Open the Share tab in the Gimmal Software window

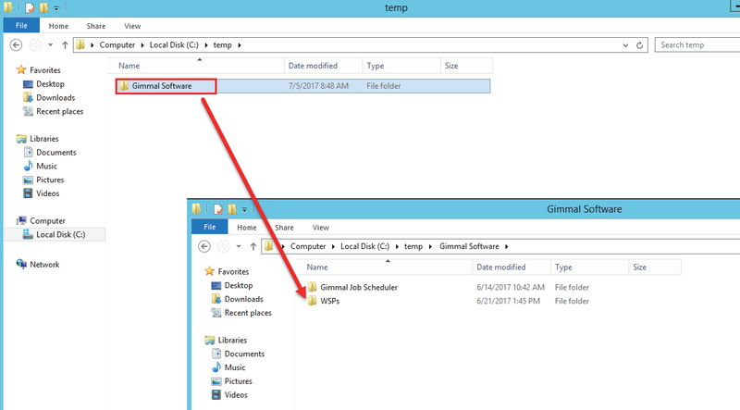pos(284,228)
